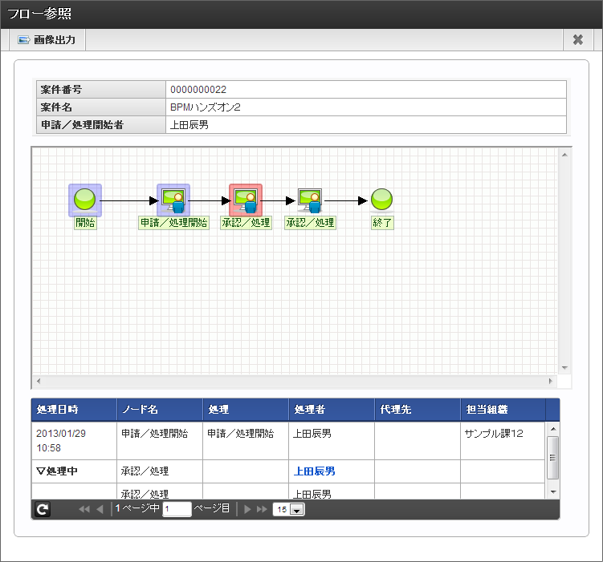Viewport: 603px width, 562px height.
Task: Sort by the 処理 column header
Action: point(246,410)
